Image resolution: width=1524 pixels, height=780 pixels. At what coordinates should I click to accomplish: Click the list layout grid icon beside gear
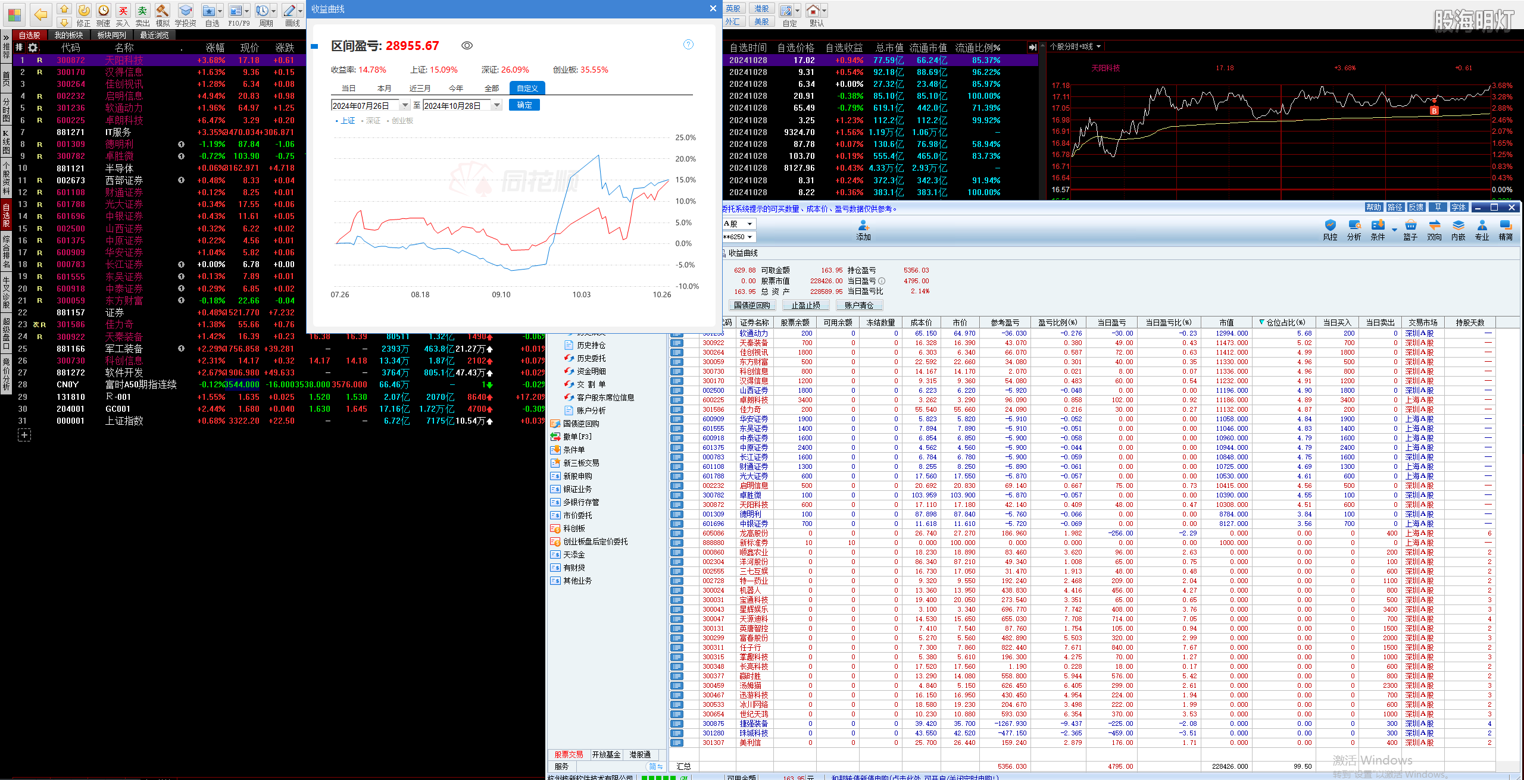[x=19, y=48]
